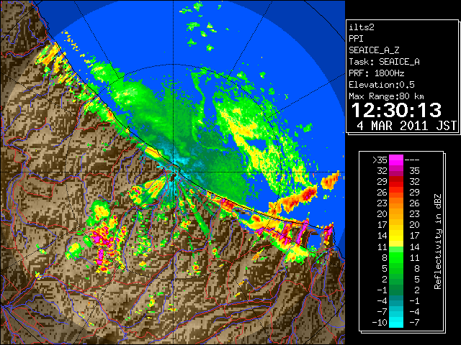Click the '>35' legend value
This screenshot has width=461, height=345.
[x=380, y=160]
